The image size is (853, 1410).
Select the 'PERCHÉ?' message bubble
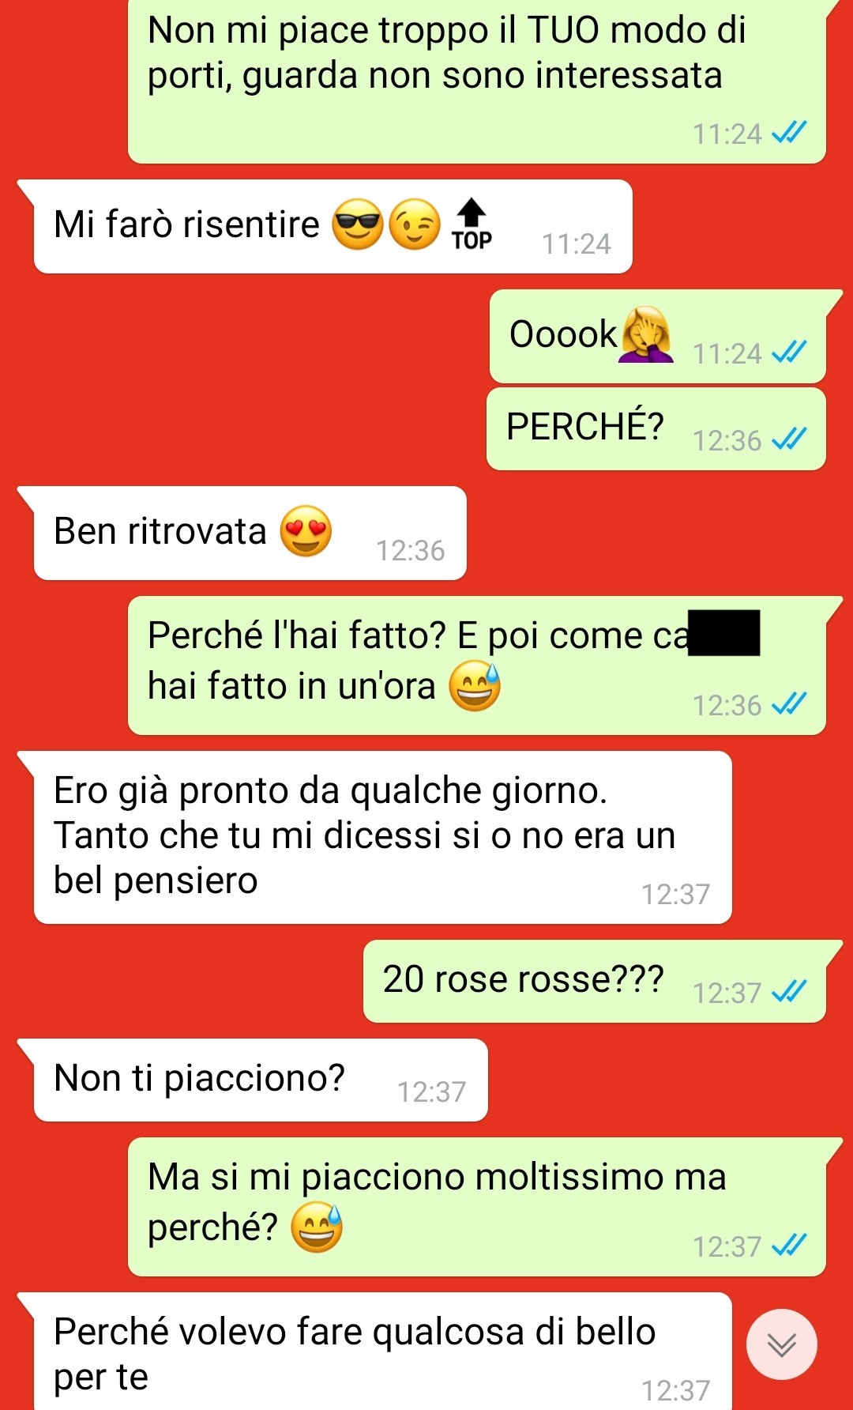click(x=656, y=429)
